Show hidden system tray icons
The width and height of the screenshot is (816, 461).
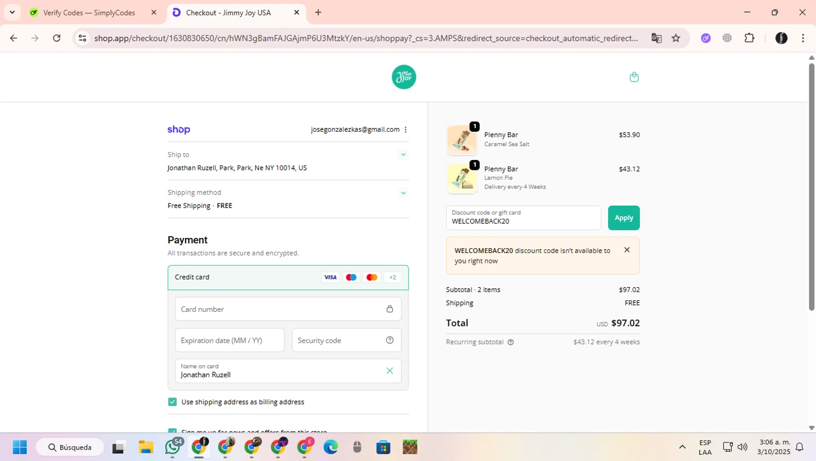pyautogui.click(x=682, y=447)
